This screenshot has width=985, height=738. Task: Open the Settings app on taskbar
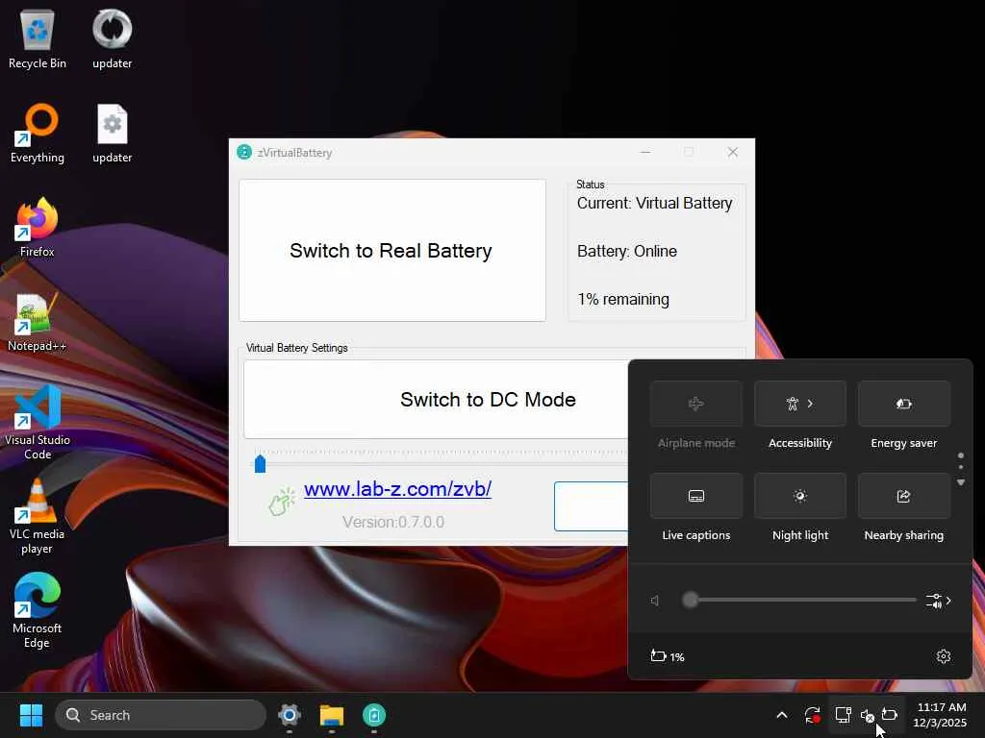289,715
